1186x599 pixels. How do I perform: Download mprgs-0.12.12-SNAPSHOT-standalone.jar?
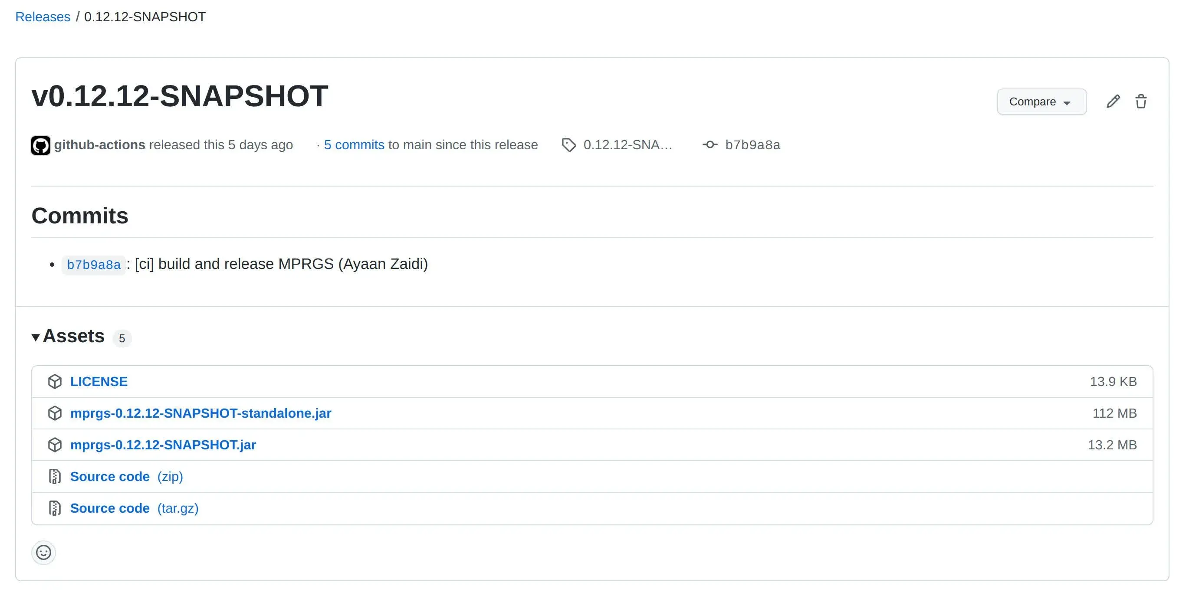point(200,412)
